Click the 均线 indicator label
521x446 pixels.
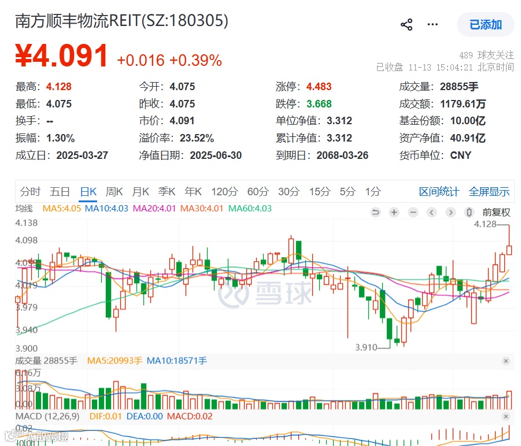point(24,209)
